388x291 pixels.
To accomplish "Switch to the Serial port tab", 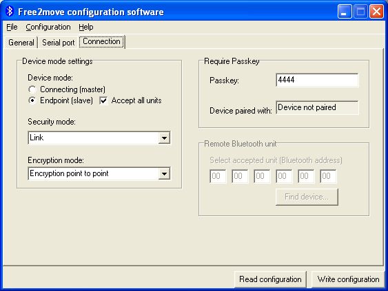I will pos(59,43).
